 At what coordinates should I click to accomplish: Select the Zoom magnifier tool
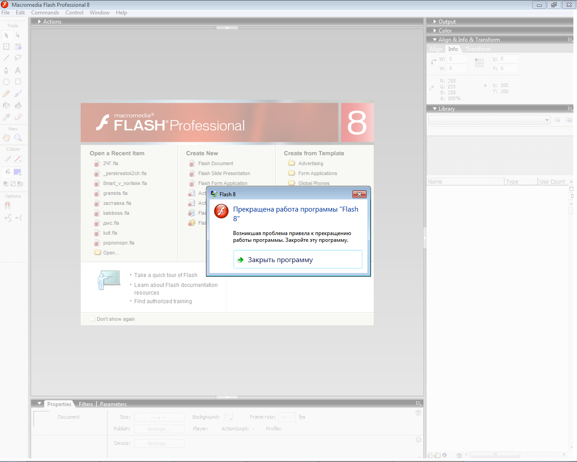[18, 138]
